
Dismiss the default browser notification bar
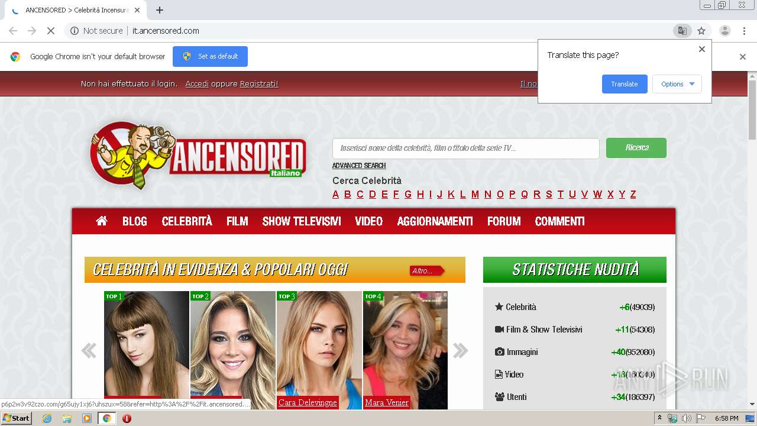coord(743,57)
